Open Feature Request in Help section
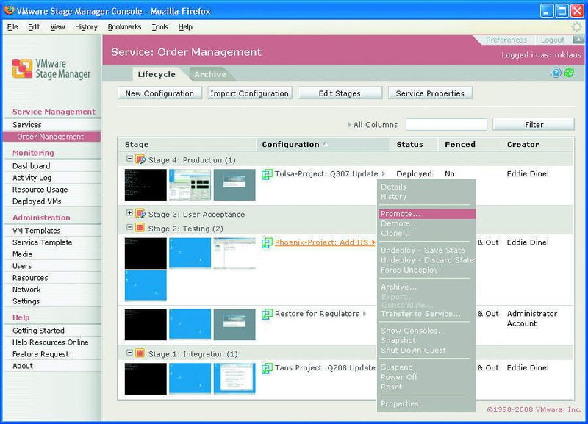The width and height of the screenshot is (588, 424). pos(40,354)
